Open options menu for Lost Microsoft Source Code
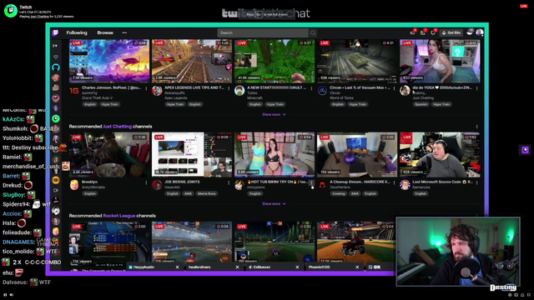The height and width of the screenshot is (300, 534). tap(476, 182)
